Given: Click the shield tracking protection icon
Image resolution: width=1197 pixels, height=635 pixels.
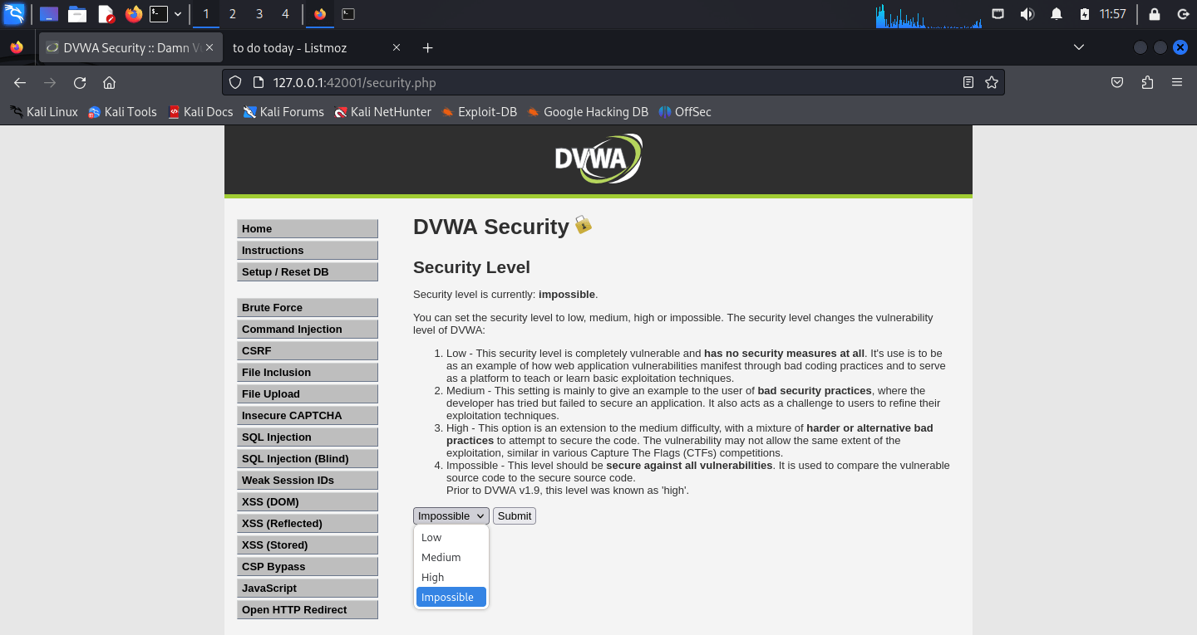Looking at the screenshot, I should 235,82.
